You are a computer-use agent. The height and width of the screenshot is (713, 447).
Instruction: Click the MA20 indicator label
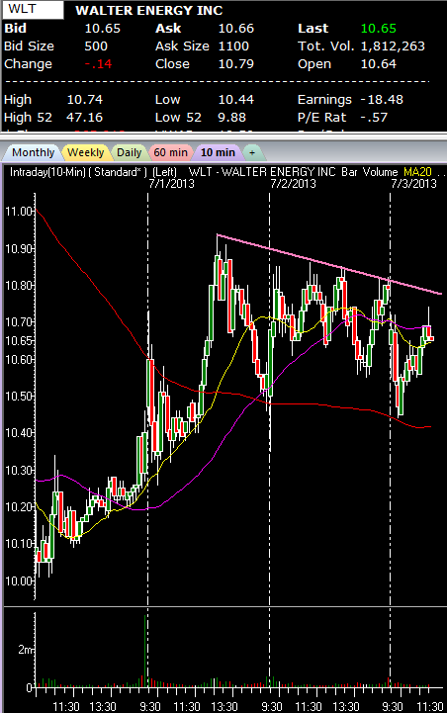tap(417, 172)
